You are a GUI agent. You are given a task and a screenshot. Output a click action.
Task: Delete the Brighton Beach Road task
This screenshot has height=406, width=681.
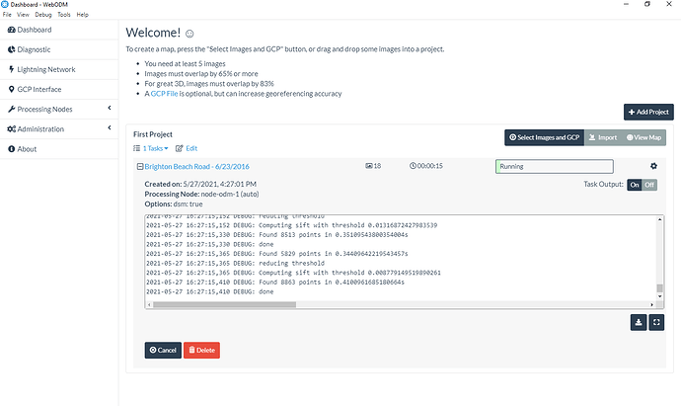tap(201, 350)
